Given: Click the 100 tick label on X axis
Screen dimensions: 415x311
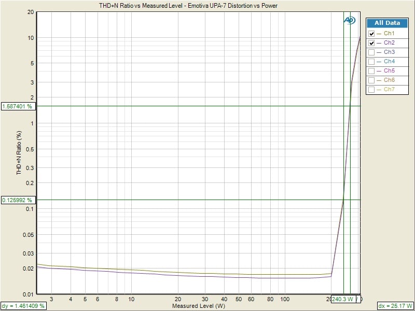Looking at the screenshot, I should pos(285,300).
